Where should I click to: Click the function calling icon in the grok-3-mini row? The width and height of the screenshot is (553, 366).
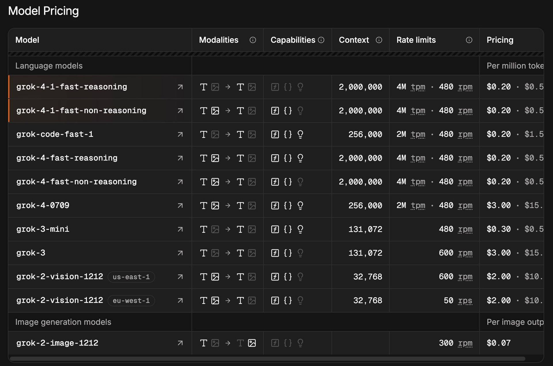pyautogui.click(x=275, y=229)
